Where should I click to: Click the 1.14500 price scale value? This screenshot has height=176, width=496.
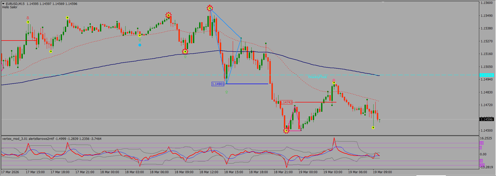[x=486, y=131]
